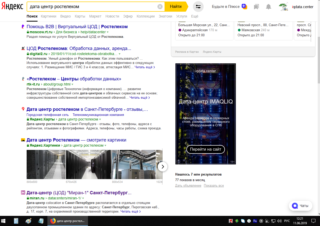320x226 pixels.
Task: Open ЦОД Ростелекома: Обработка данных result
Action: pos(79,48)
